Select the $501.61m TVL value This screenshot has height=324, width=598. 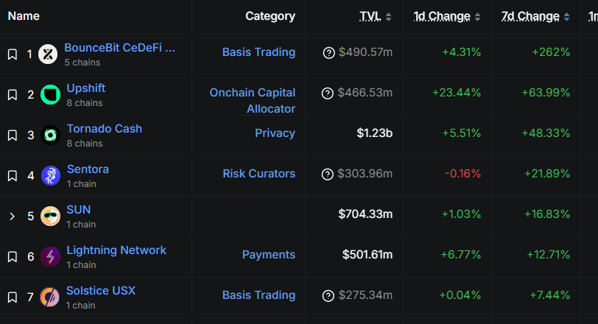click(367, 255)
